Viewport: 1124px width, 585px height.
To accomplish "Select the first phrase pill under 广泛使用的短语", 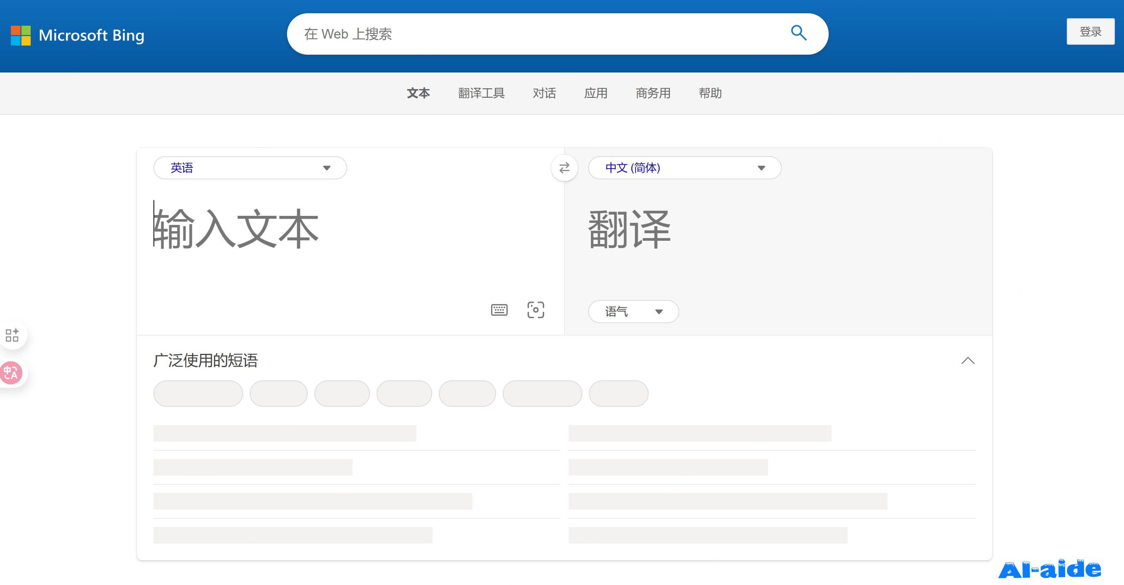I will 198,393.
